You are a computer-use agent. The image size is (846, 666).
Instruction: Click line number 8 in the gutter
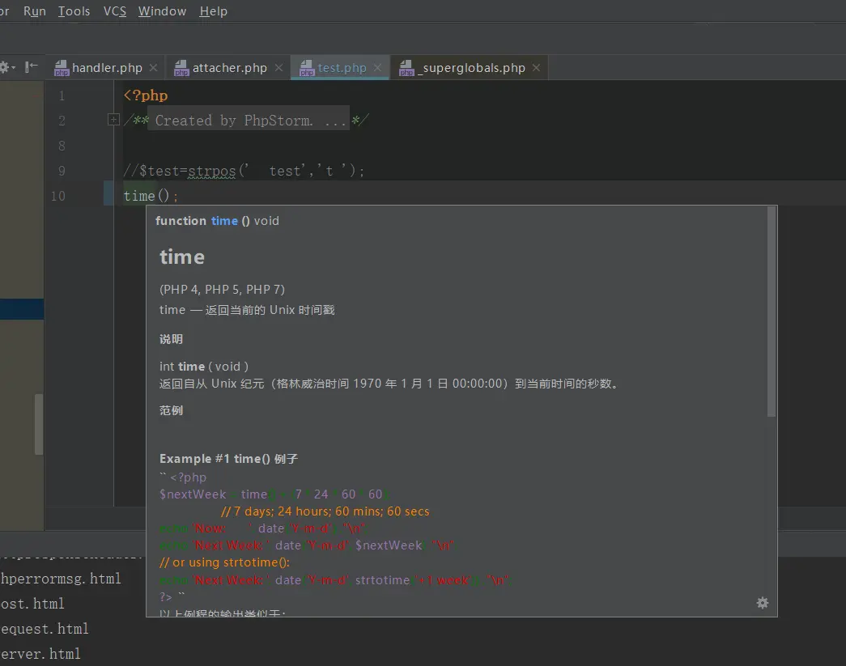62,146
